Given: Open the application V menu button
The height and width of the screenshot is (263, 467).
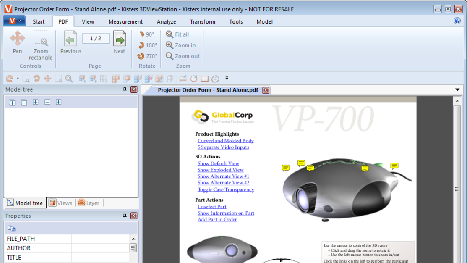Looking at the screenshot, I should (x=14, y=21).
